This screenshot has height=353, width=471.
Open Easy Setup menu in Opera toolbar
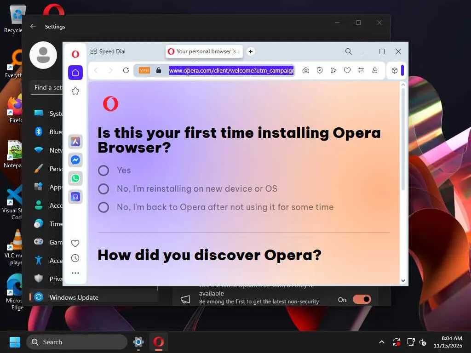pyautogui.click(x=361, y=70)
